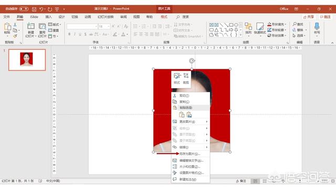The height and width of the screenshot is (189, 336).
Task: Switch to the iSlide ribbon tab
Action: (x=34, y=17)
